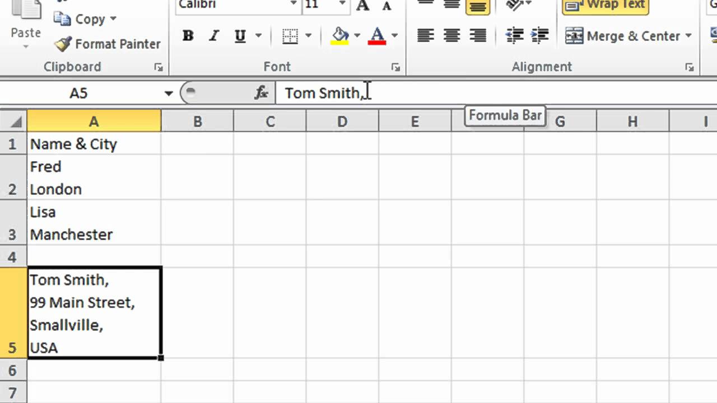717x403 pixels.
Task: Select row 2 header
Action: [13, 177]
